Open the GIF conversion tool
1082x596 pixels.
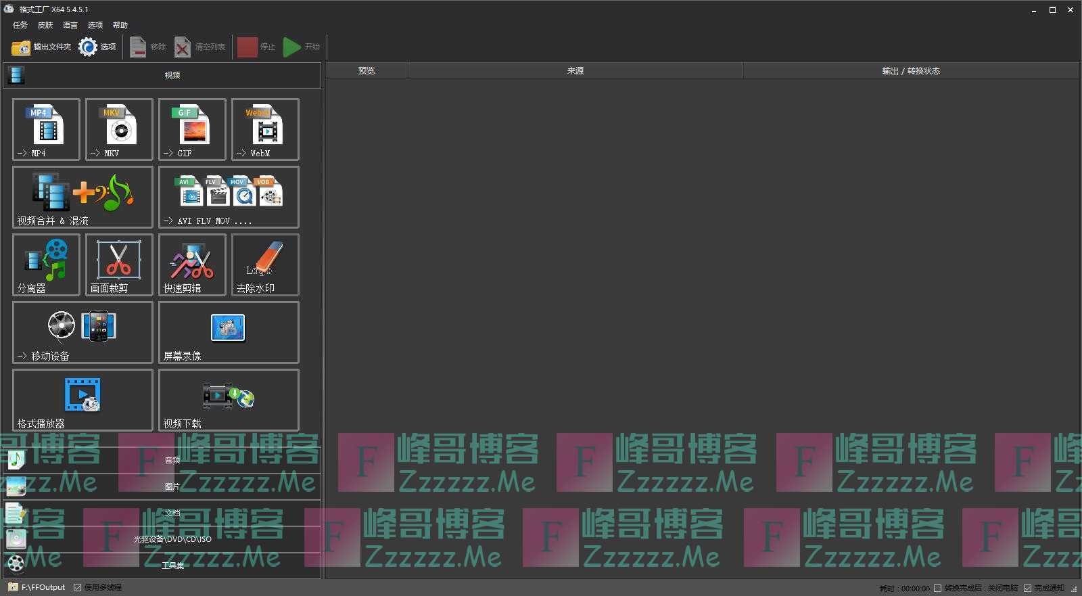tap(192, 129)
